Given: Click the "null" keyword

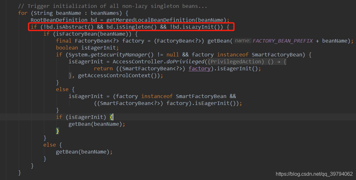Looking at the screenshot, I should pyautogui.click(x=172, y=55).
